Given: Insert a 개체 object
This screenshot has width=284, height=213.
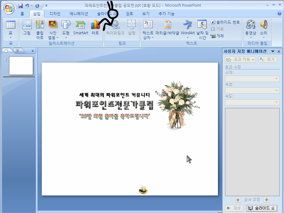Looking at the screenshot, I should (217, 36).
